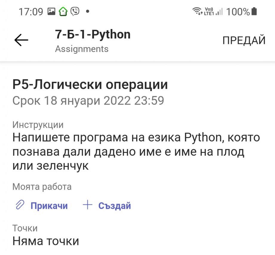Tap the plus icon beside Създай
Viewport: 275px width, 255px height.
tap(87, 205)
